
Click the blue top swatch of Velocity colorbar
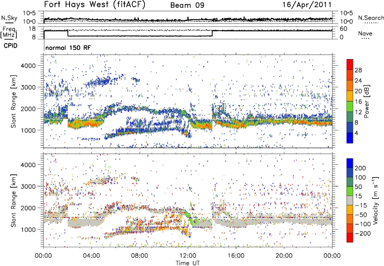click(x=350, y=163)
